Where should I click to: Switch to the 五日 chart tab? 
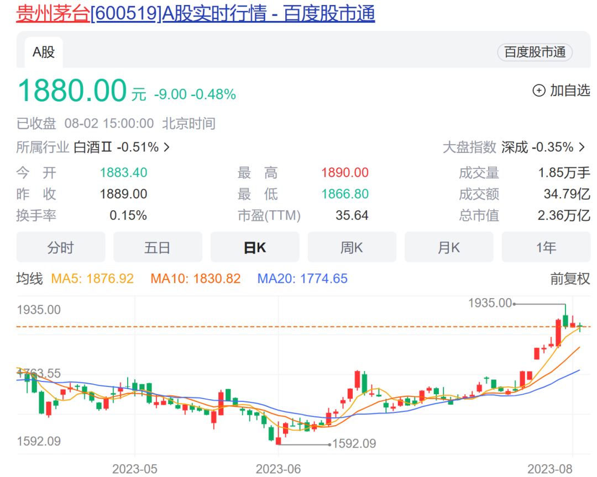point(158,247)
